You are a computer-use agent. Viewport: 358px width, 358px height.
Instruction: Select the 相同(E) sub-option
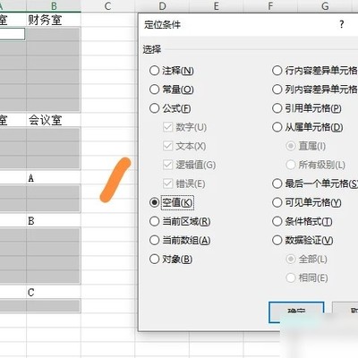point(291,277)
